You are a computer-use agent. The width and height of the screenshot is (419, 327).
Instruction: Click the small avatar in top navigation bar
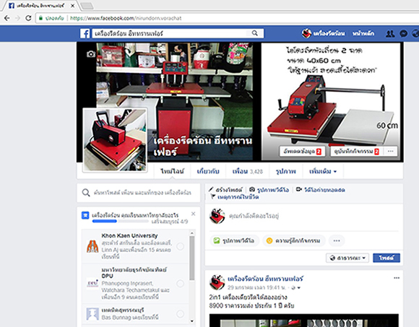coord(306,33)
